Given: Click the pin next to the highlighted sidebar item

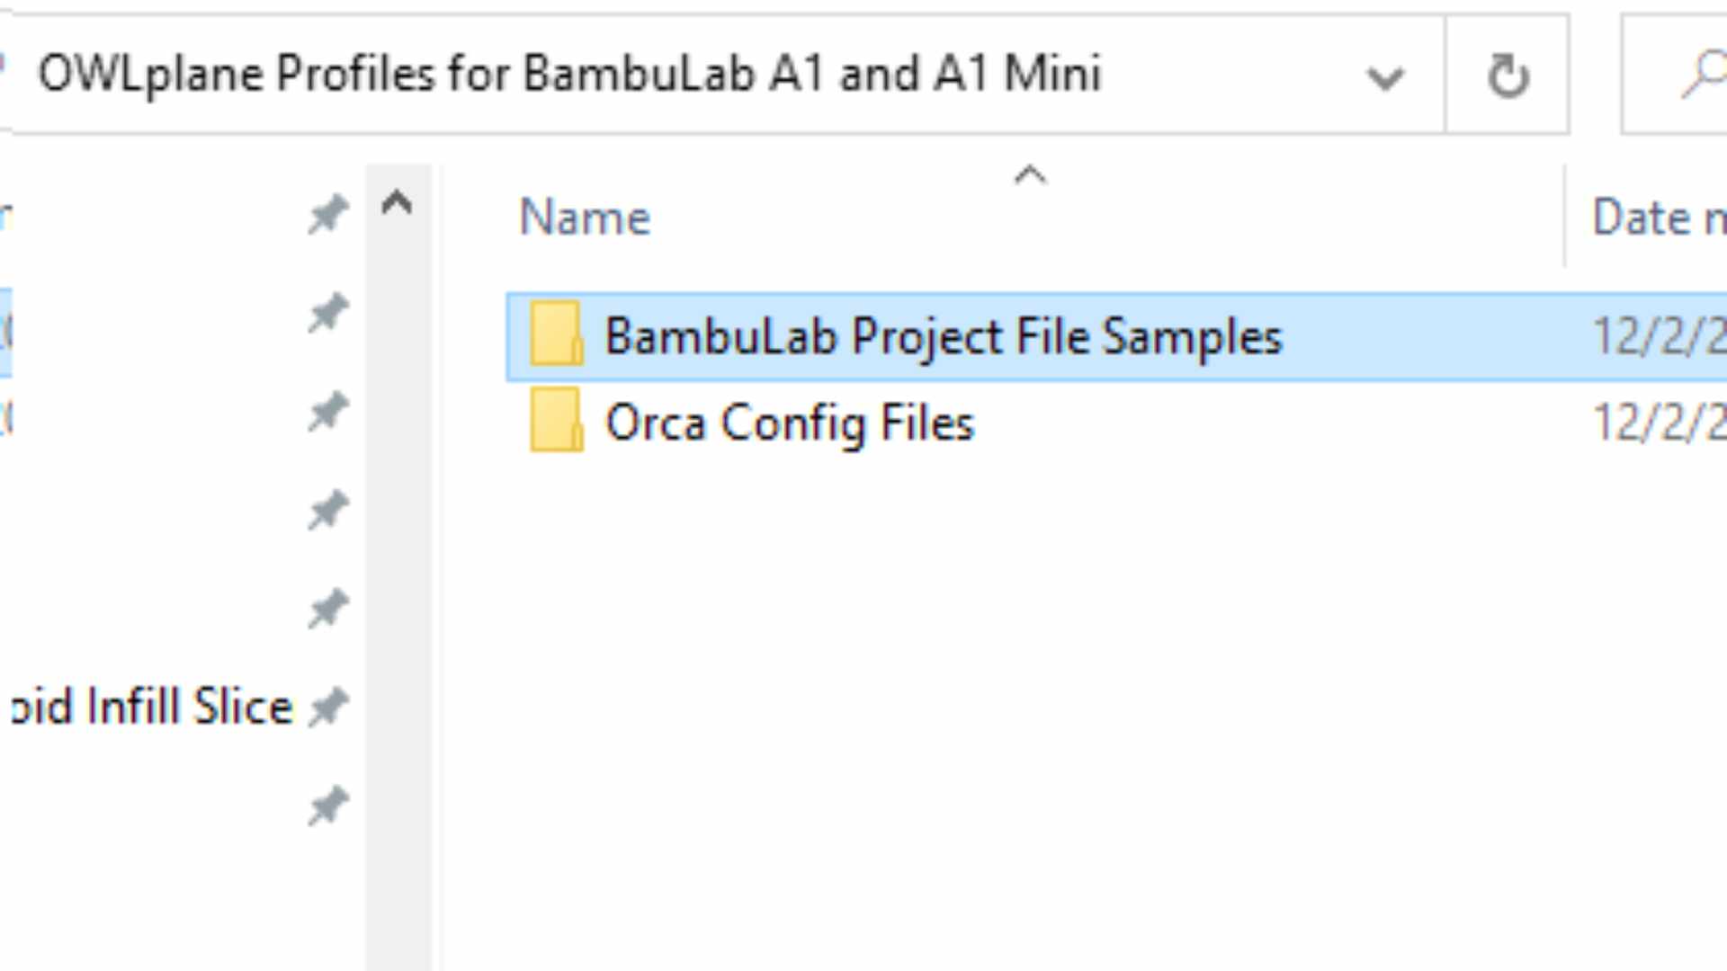Looking at the screenshot, I should pyautogui.click(x=328, y=310).
